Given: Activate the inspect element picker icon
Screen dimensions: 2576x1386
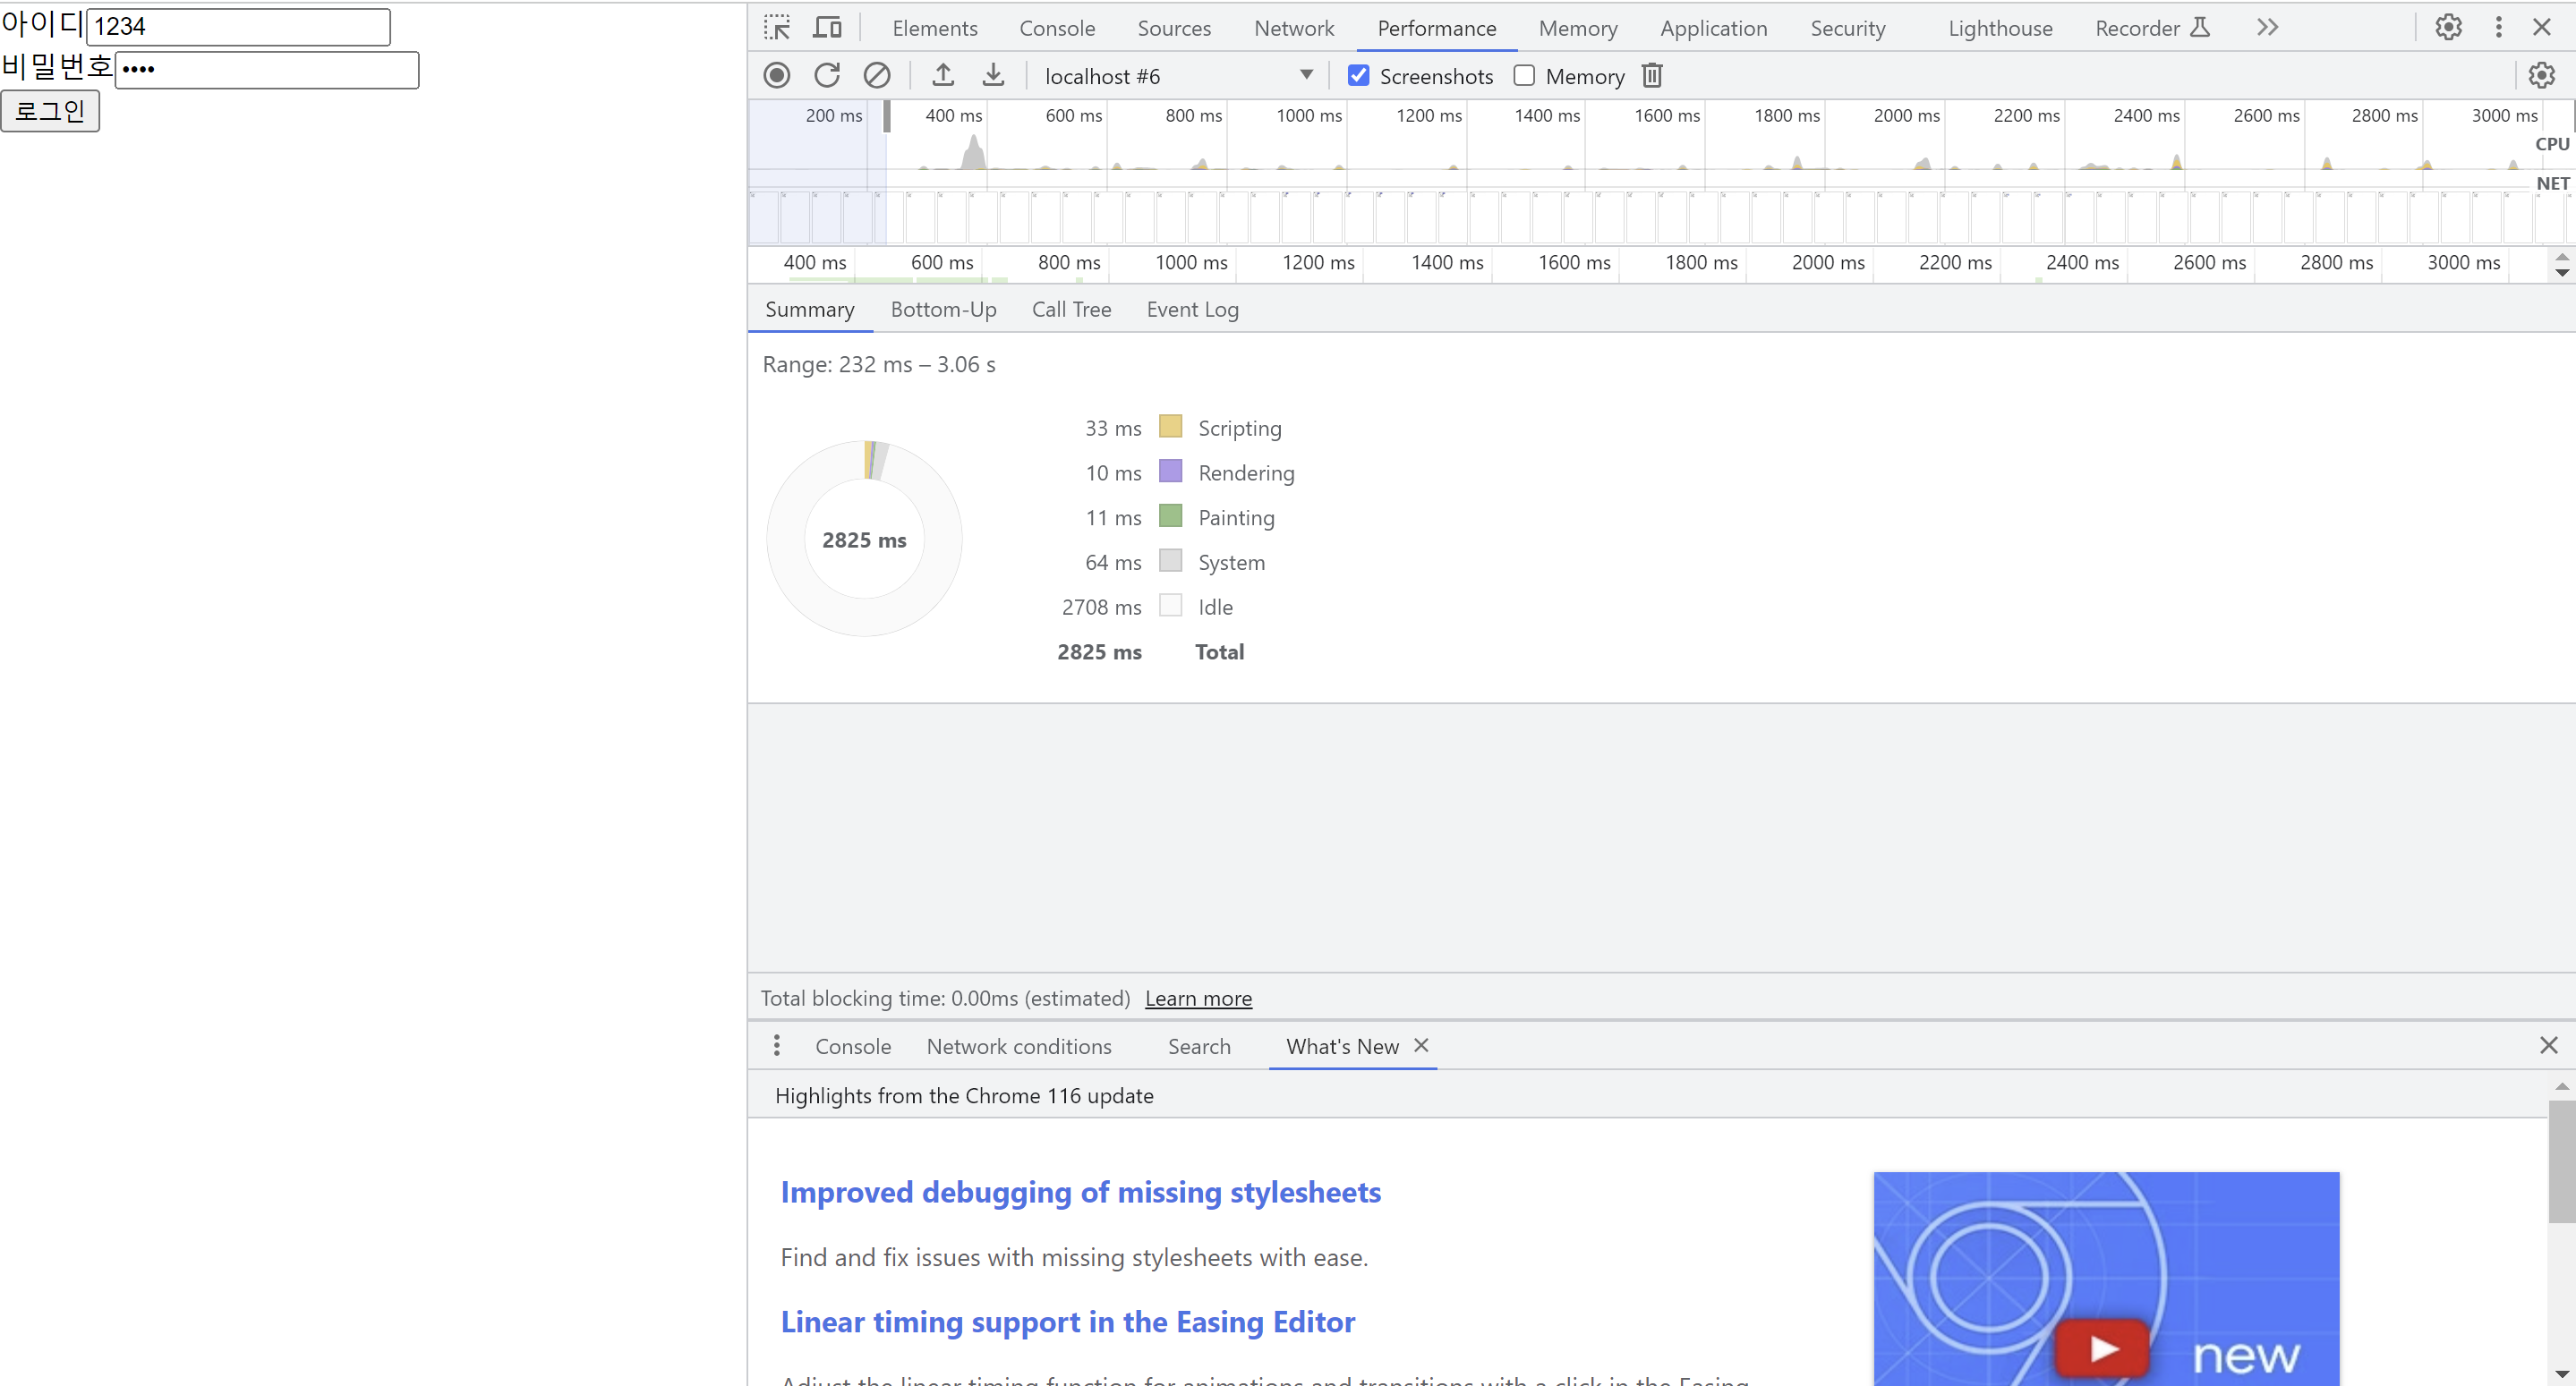Looking at the screenshot, I should click(777, 28).
